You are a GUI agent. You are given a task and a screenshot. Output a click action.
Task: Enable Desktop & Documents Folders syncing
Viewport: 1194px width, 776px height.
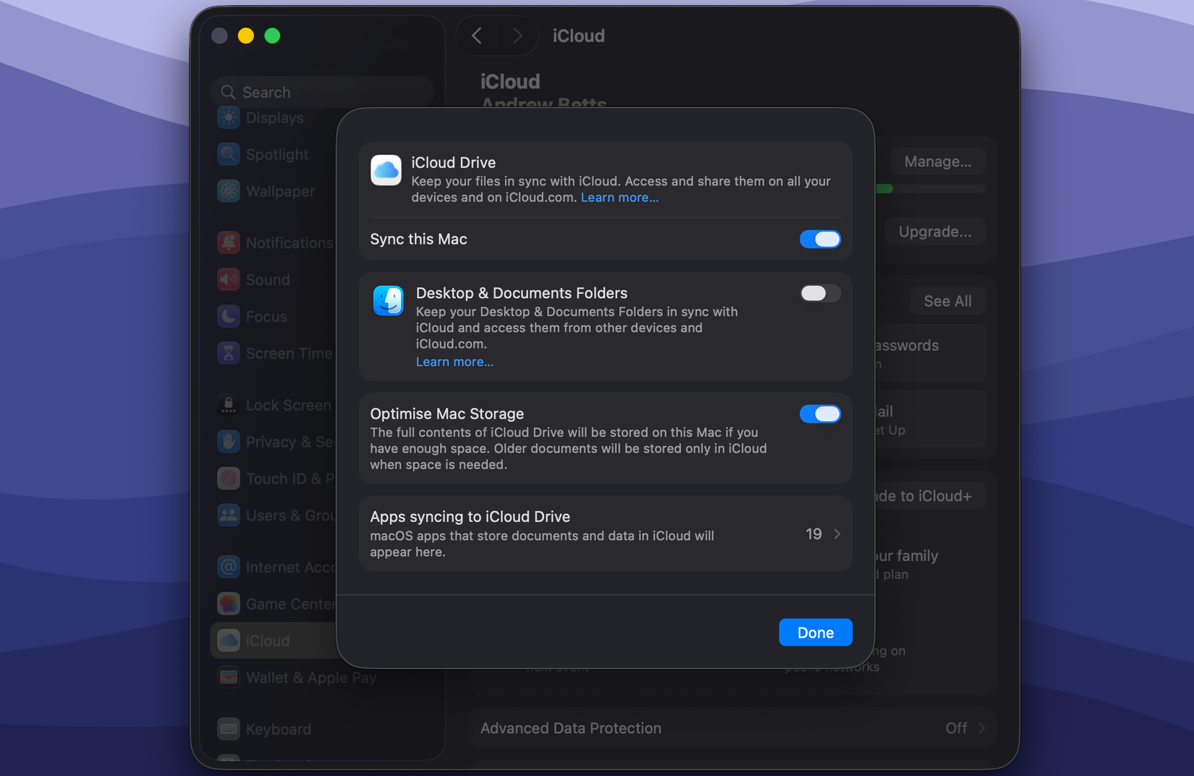coord(820,293)
